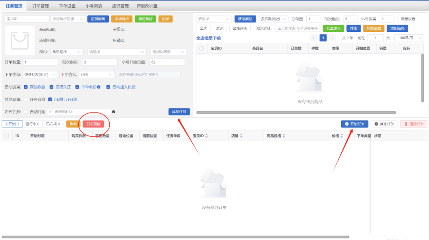This screenshot has width=429, height=240.
Task: Click the 停止任务 stop icon button
Action: coord(385,124)
